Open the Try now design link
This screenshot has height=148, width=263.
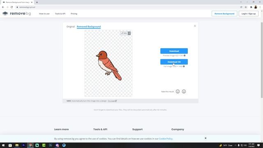tap(112, 101)
